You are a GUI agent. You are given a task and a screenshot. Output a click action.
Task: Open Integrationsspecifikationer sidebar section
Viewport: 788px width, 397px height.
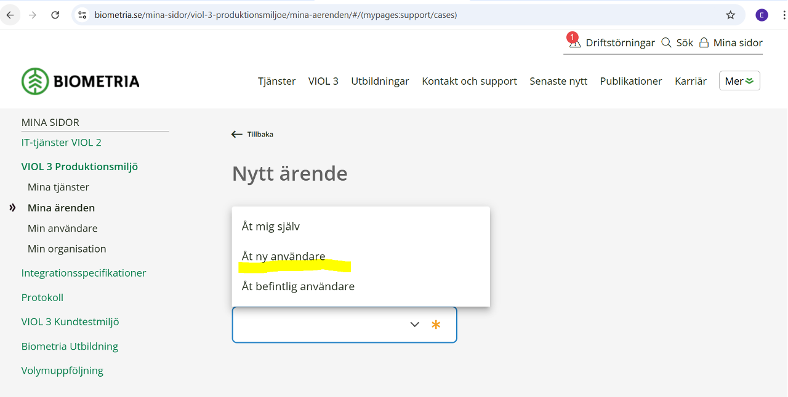coord(84,273)
